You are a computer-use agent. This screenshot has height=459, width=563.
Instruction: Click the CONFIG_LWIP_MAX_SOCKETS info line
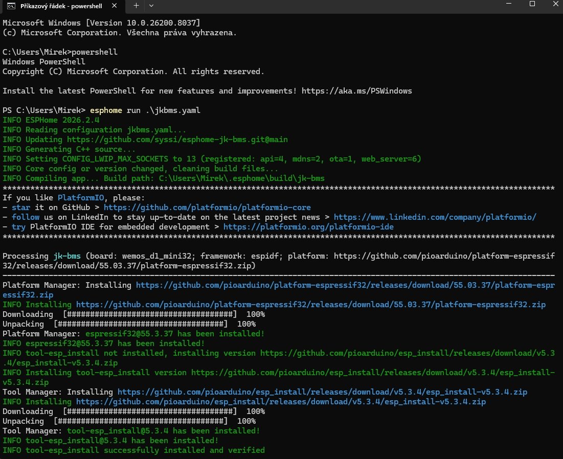pyautogui.click(x=212, y=158)
